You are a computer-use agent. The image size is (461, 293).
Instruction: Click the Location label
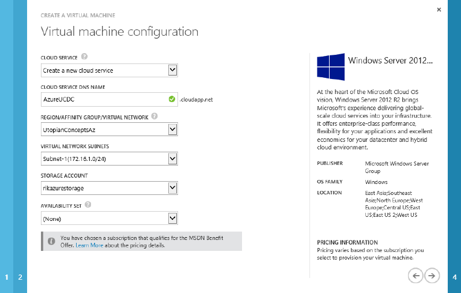tap(329, 193)
